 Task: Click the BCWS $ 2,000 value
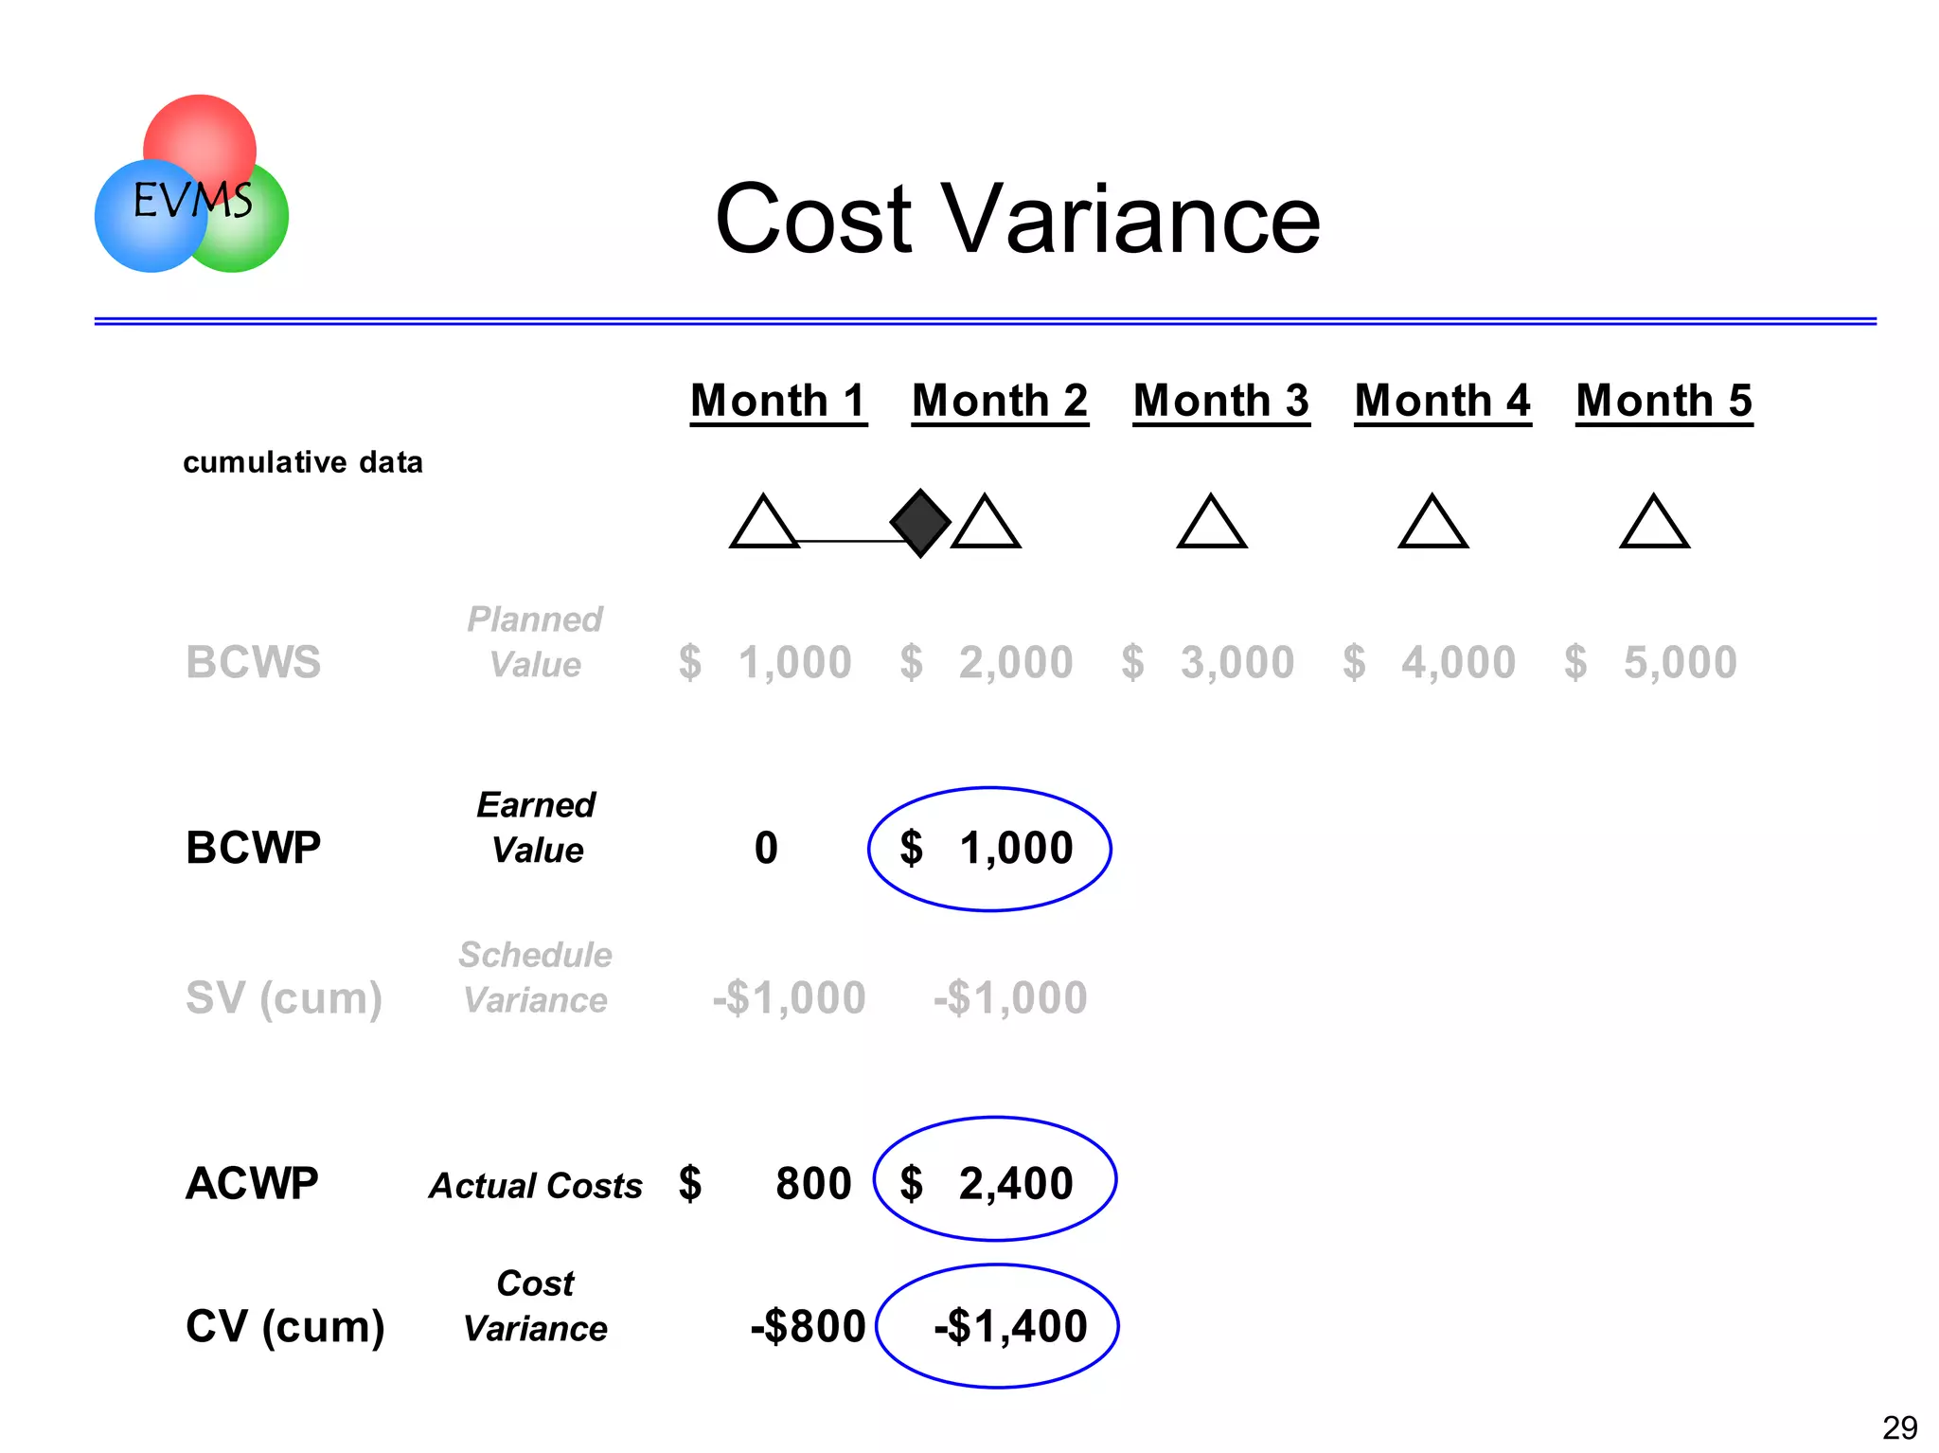pyautogui.click(x=987, y=662)
